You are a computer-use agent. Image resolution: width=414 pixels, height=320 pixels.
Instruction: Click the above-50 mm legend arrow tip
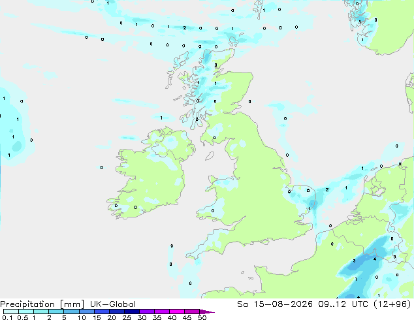(207, 312)
